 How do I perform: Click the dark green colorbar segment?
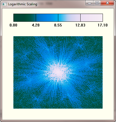25,18
